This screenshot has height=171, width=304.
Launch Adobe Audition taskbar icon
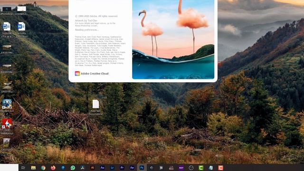pos(103,168)
